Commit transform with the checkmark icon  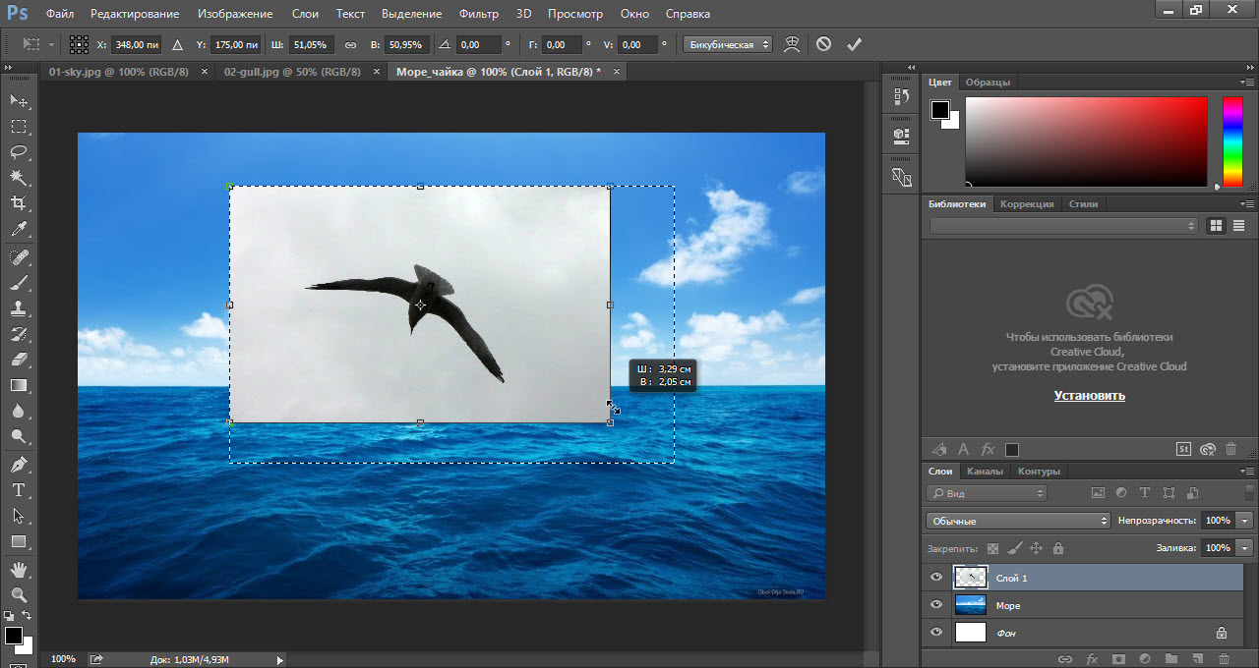854,44
